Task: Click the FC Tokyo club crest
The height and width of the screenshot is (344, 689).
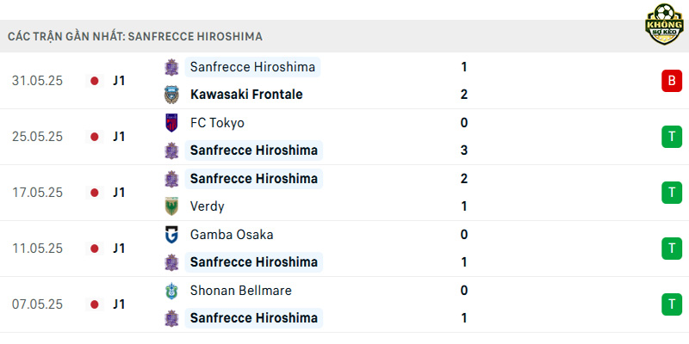Action: [171, 123]
